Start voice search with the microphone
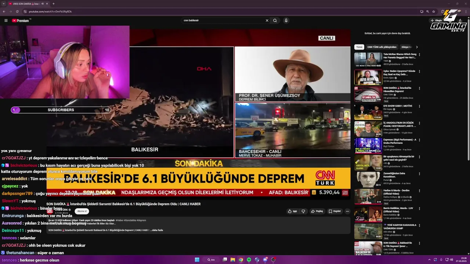 pyautogui.click(x=286, y=21)
